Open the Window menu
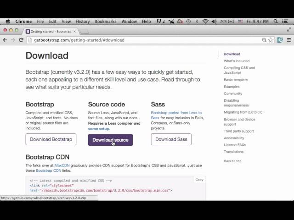Screen dimensions: 294x220 [x=129, y=22]
